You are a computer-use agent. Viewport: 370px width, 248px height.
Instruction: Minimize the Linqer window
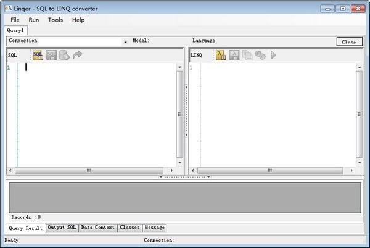pyautogui.click(x=327, y=9)
